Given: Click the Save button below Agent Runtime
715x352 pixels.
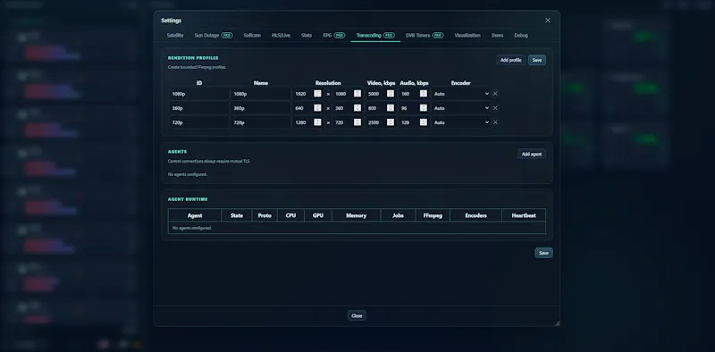Looking at the screenshot, I should click(543, 253).
